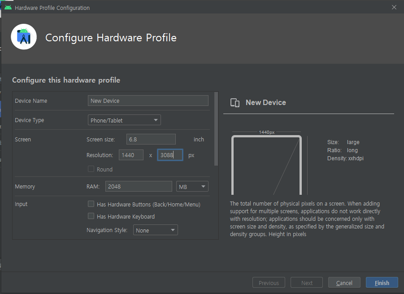This screenshot has width=404, height=294.
Task: Open the RAM unit MB dropdown
Action: tap(192, 186)
